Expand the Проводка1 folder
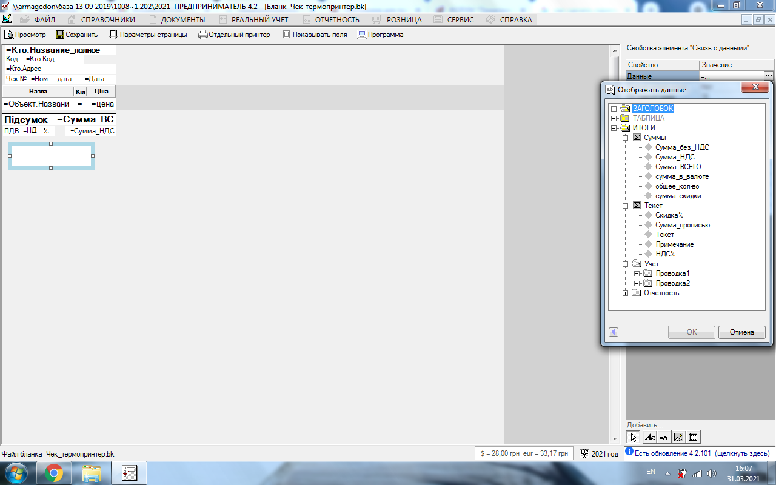The image size is (776, 485). pos(637,274)
